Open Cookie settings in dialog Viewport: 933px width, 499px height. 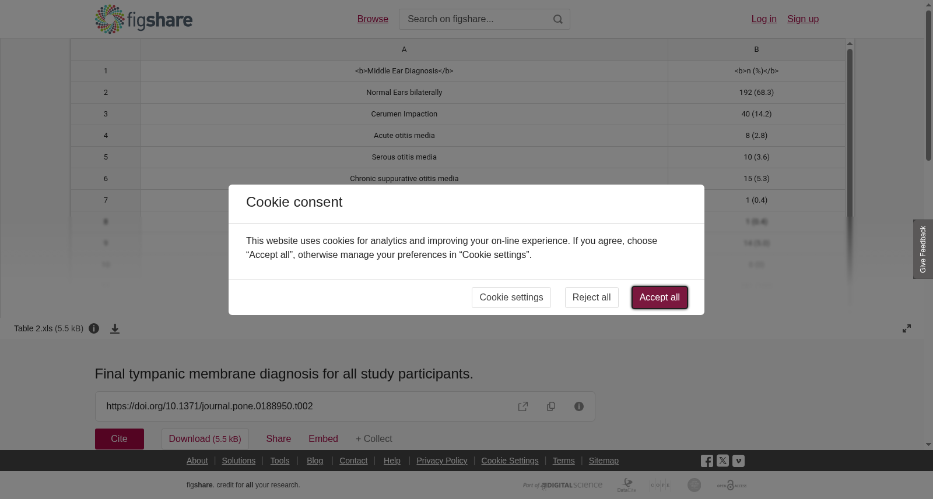click(511, 298)
